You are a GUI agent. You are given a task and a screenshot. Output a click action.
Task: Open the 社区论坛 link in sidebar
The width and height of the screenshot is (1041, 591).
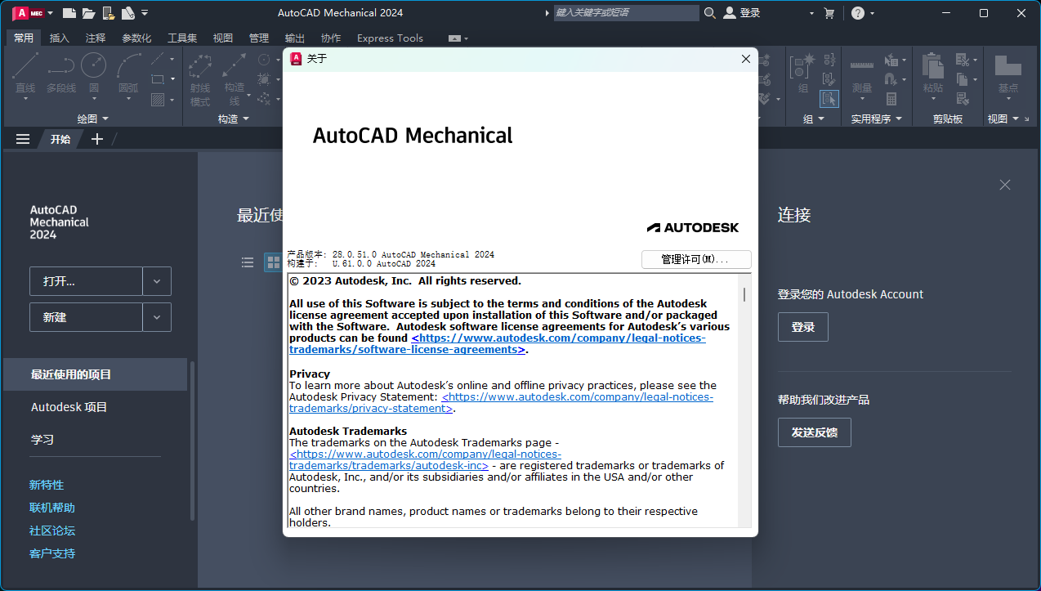pos(52,531)
